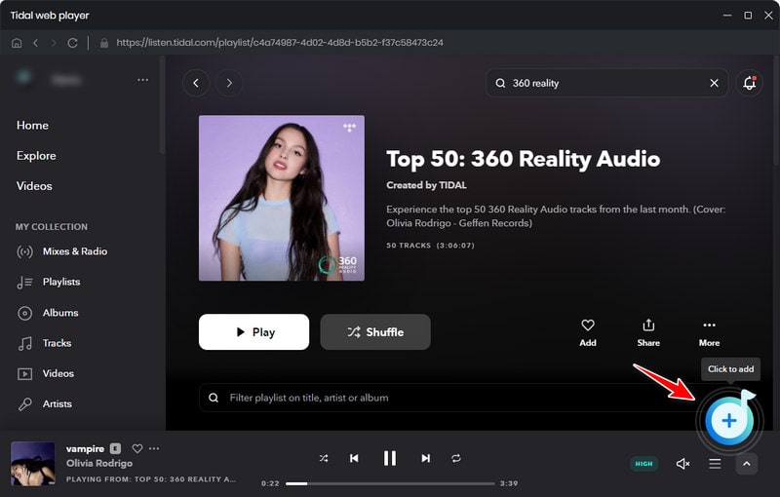Click Playing From Top 50 link
780x497 pixels.
click(x=151, y=479)
